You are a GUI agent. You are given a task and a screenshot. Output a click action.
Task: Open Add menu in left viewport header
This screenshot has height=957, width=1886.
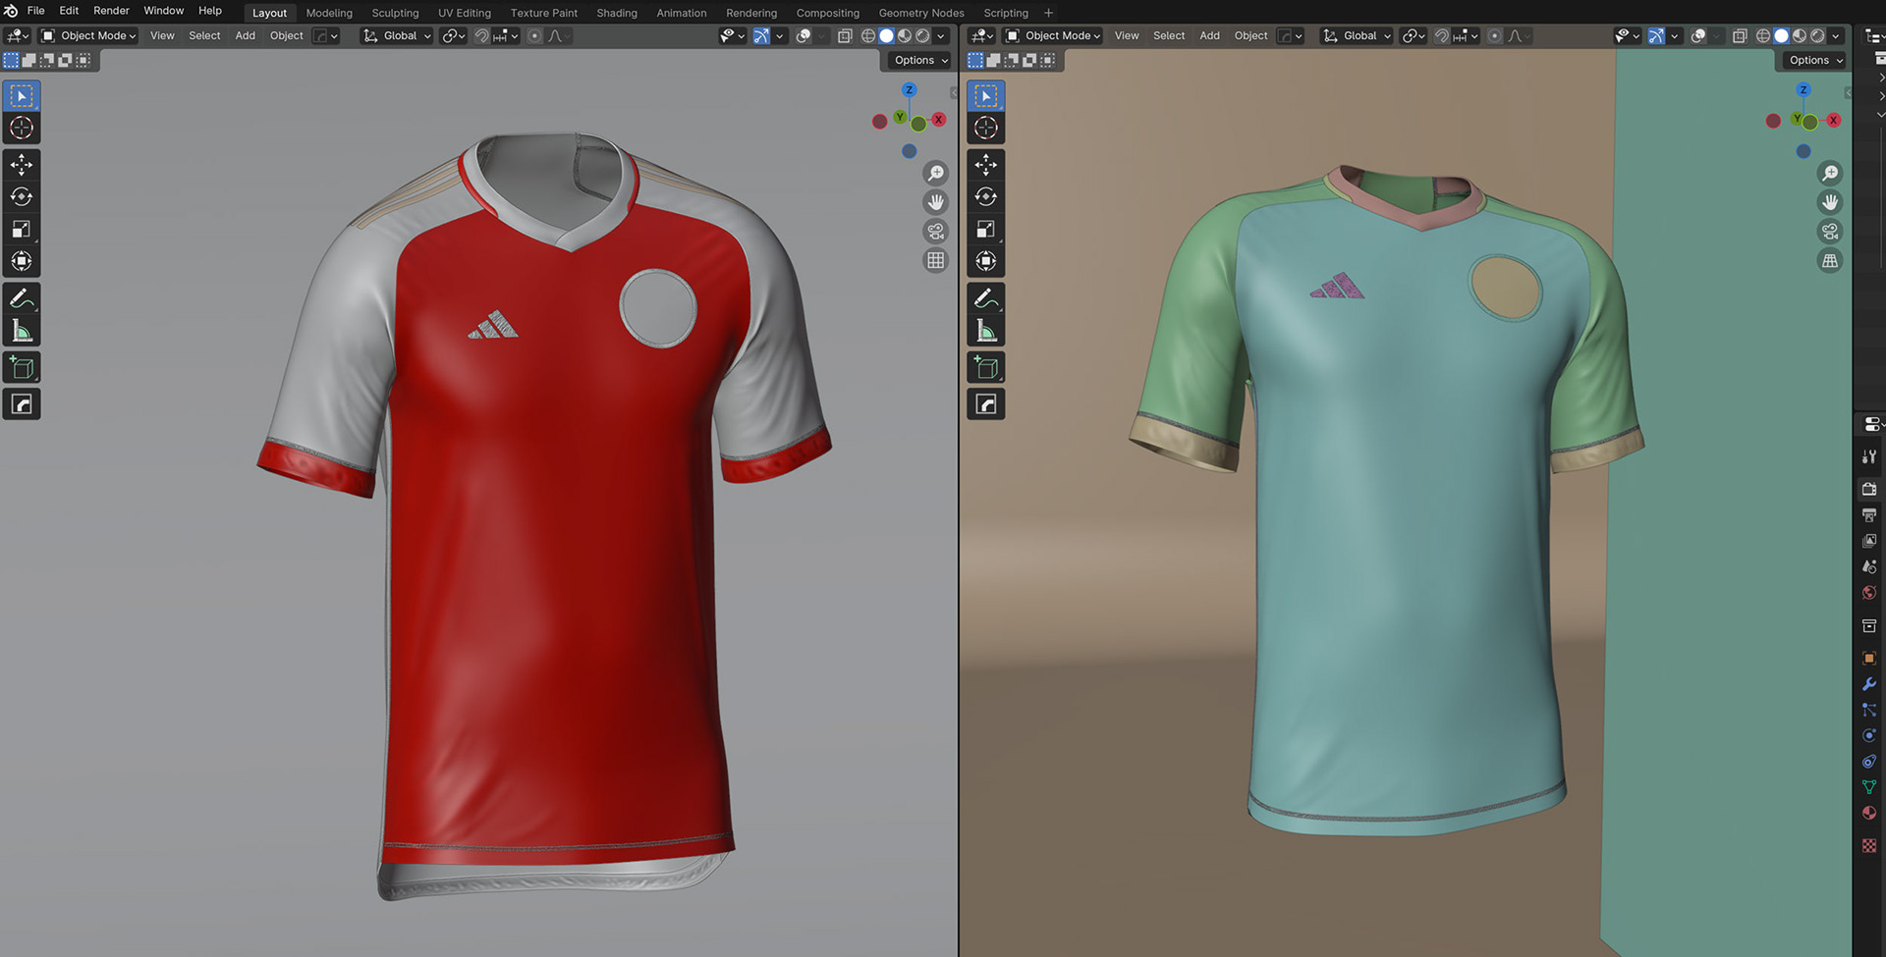point(245,35)
